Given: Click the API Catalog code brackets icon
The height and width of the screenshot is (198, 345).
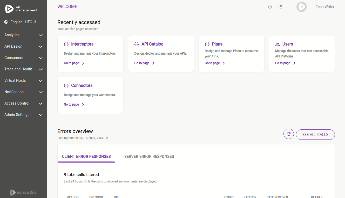Looking at the screenshot, I should [x=137, y=44].
